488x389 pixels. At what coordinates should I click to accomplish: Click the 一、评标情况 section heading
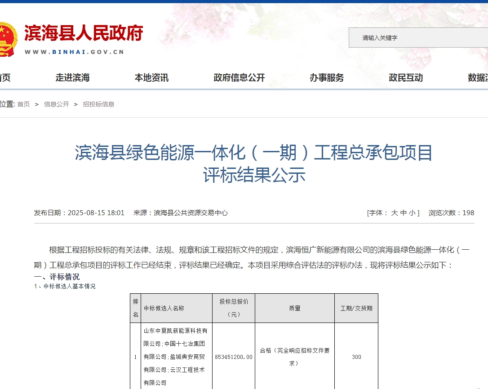click(57, 277)
